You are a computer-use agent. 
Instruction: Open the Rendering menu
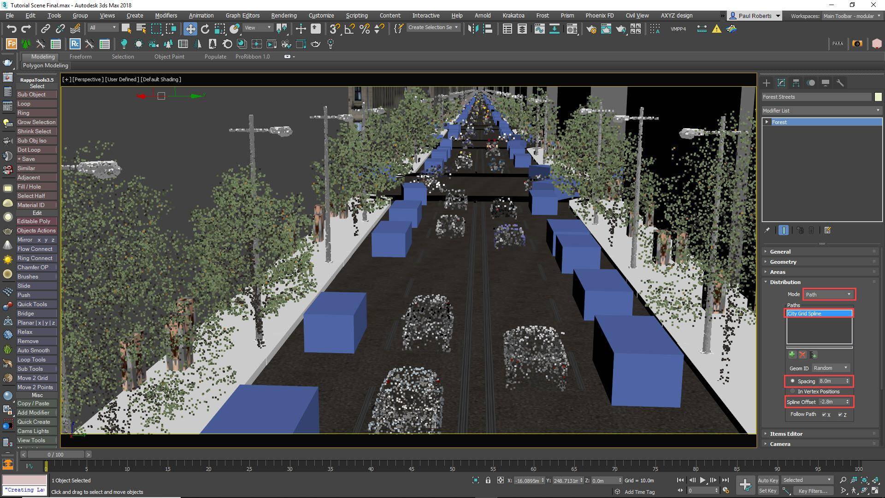(283, 15)
